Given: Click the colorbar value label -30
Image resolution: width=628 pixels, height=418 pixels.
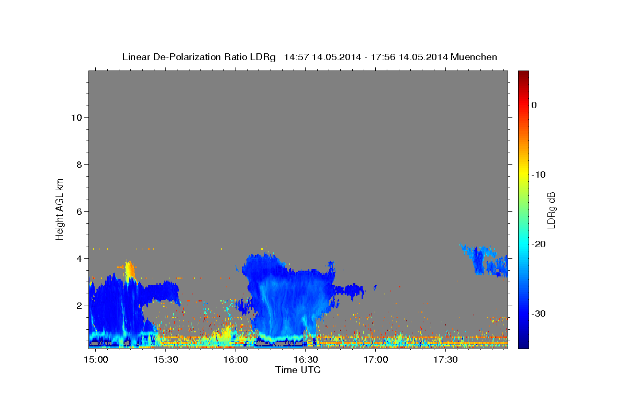Looking at the screenshot, I should click(539, 313).
